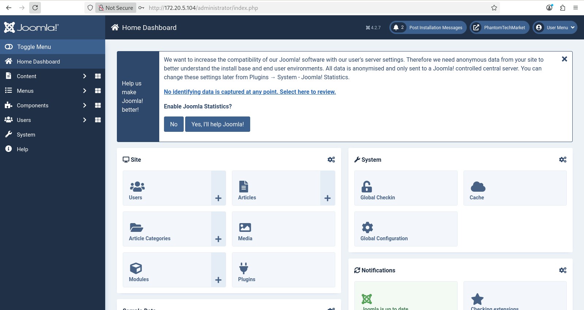Screen dimensions: 584x310
Task: Go forward in browser history
Action: point(22,8)
